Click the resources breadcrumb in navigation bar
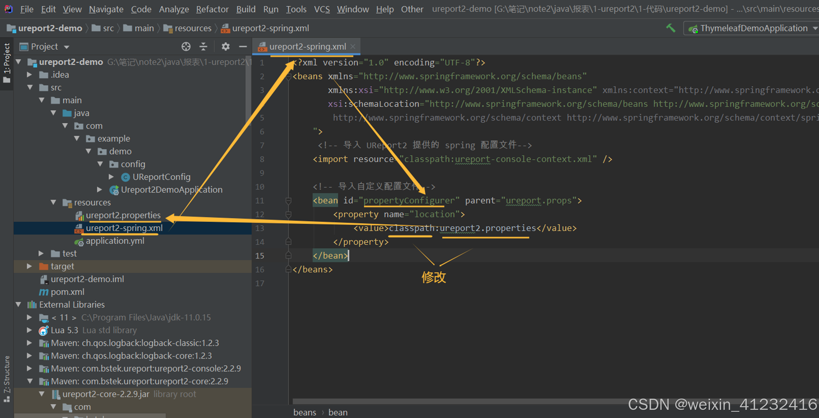 (x=193, y=28)
